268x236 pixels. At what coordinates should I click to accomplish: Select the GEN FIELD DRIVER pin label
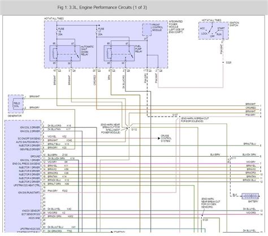30,149
